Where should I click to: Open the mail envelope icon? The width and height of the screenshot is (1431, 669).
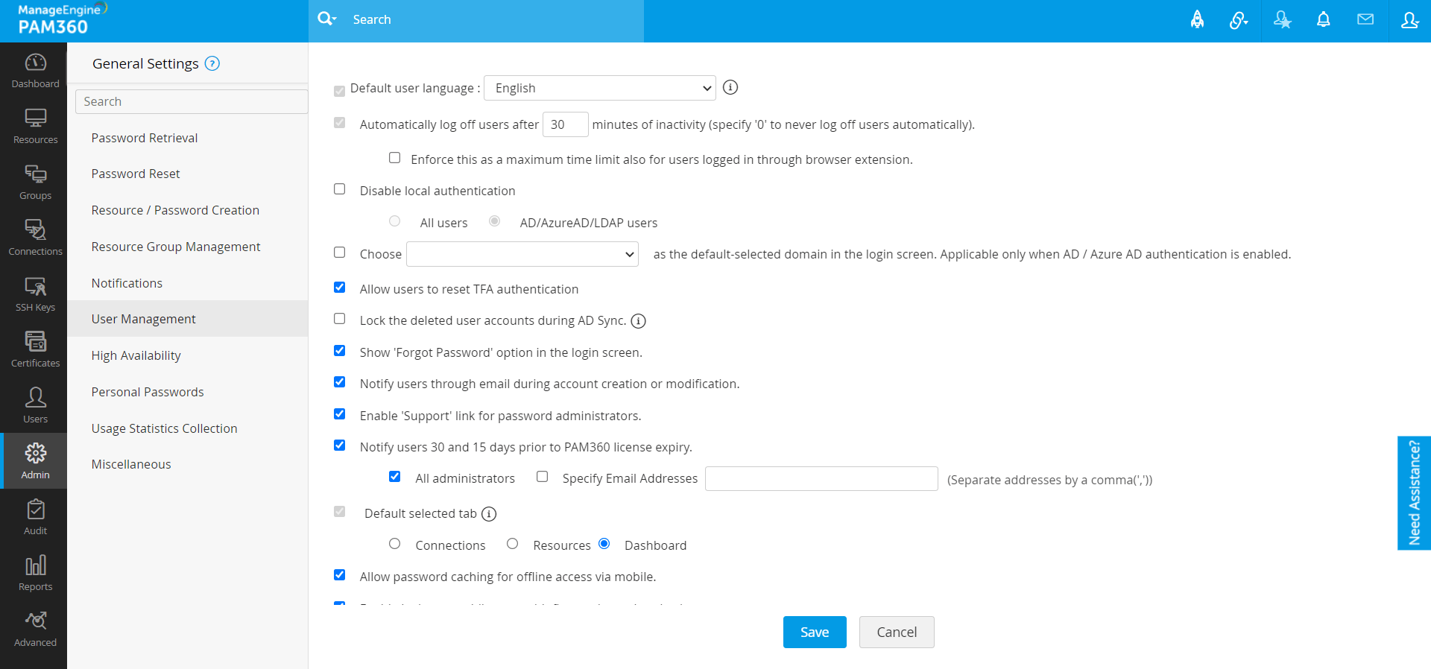tap(1365, 20)
